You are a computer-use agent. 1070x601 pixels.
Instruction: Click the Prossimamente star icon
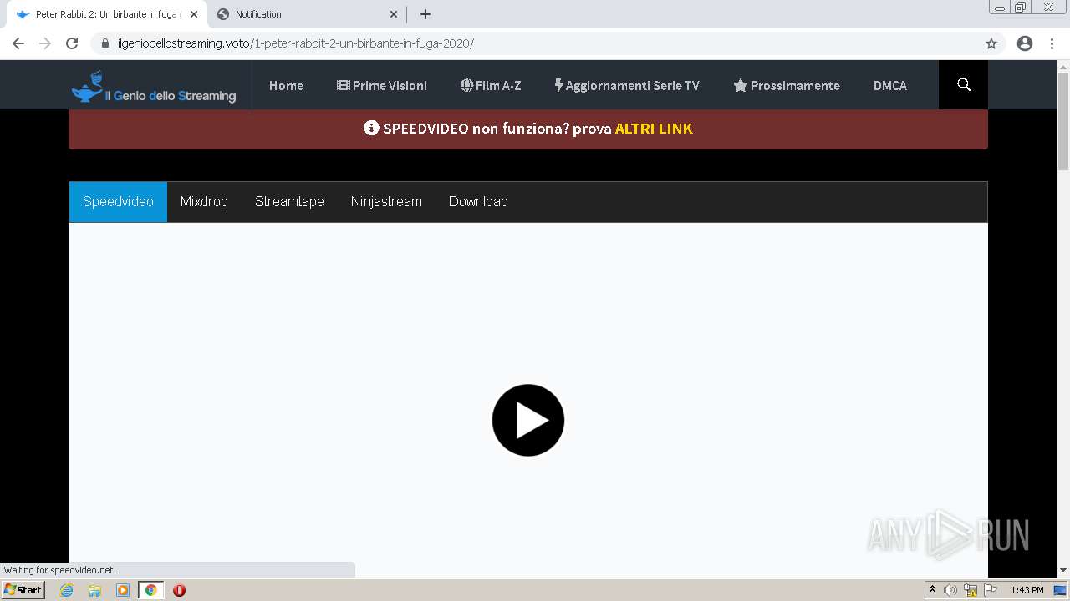point(740,85)
